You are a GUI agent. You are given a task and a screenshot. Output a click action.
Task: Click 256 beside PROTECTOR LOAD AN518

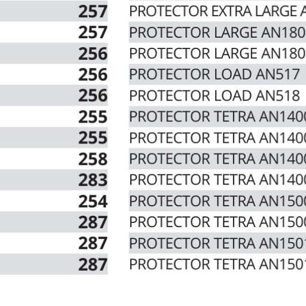(93, 96)
